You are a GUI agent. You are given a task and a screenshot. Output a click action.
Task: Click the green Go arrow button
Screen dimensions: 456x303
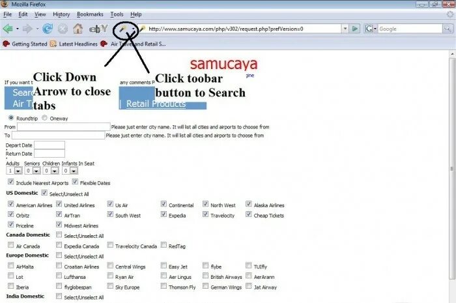click(x=355, y=29)
